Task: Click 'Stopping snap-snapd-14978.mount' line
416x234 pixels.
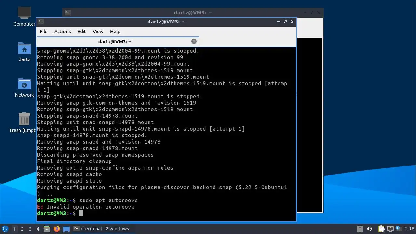Action: click(x=87, y=116)
